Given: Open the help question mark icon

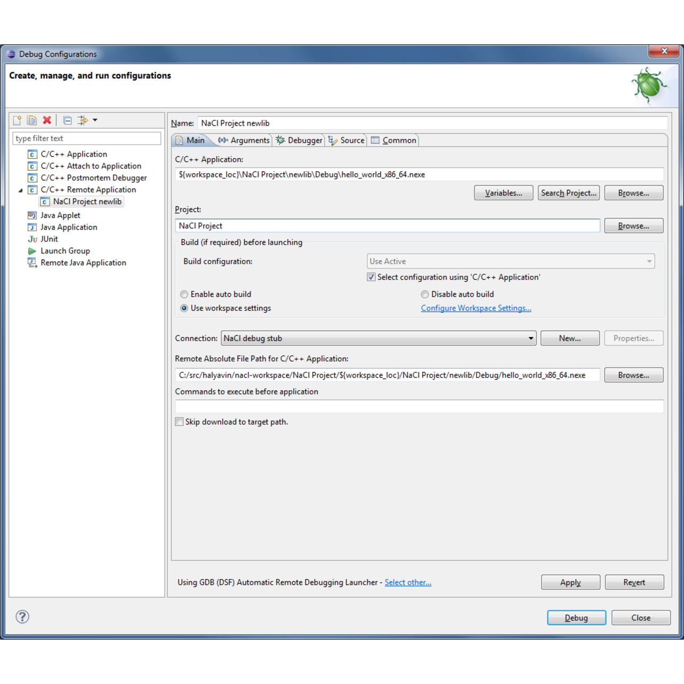Looking at the screenshot, I should (x=22, y=617).
